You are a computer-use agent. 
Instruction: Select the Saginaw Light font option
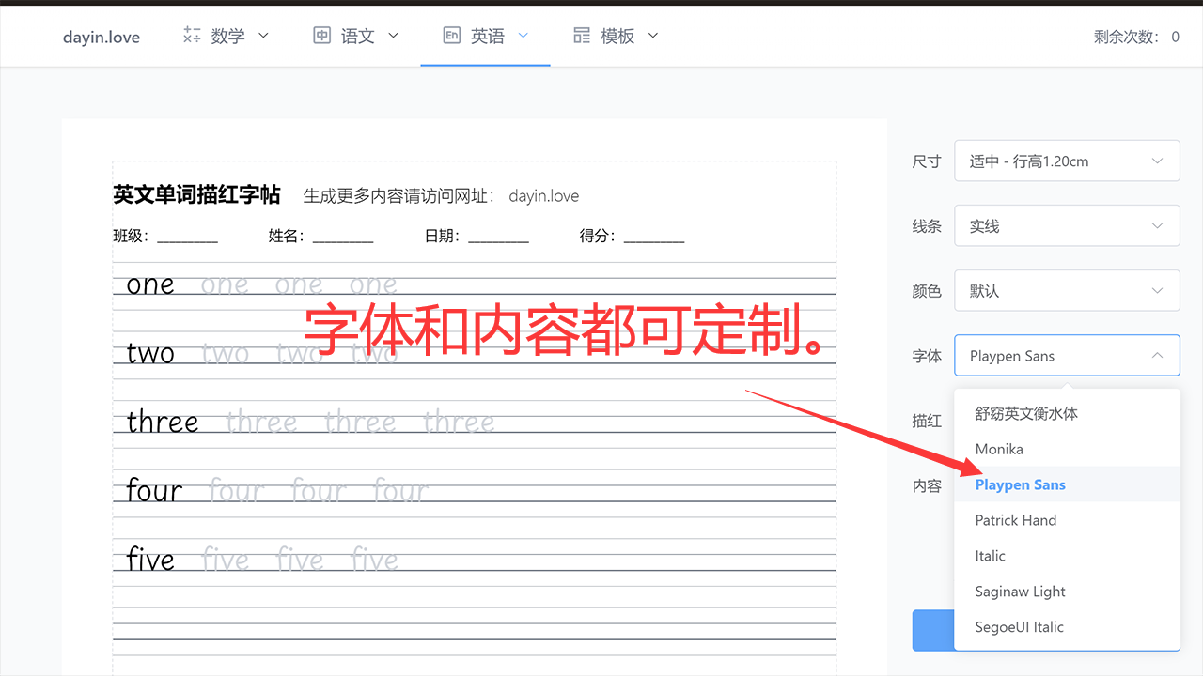[1020, 591]
